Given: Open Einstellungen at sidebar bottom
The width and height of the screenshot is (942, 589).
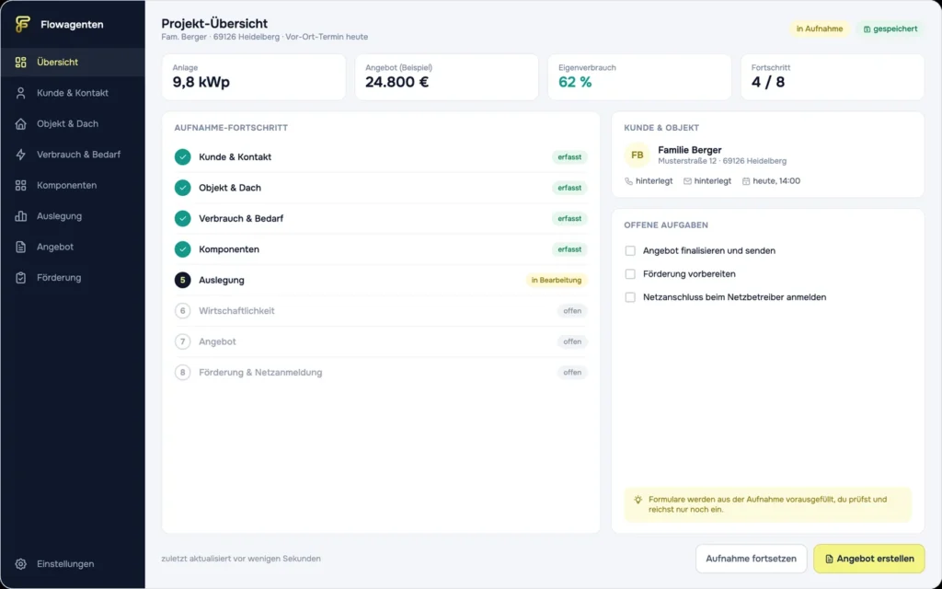Looking at the screenshot, I should (x=73, y=564).
